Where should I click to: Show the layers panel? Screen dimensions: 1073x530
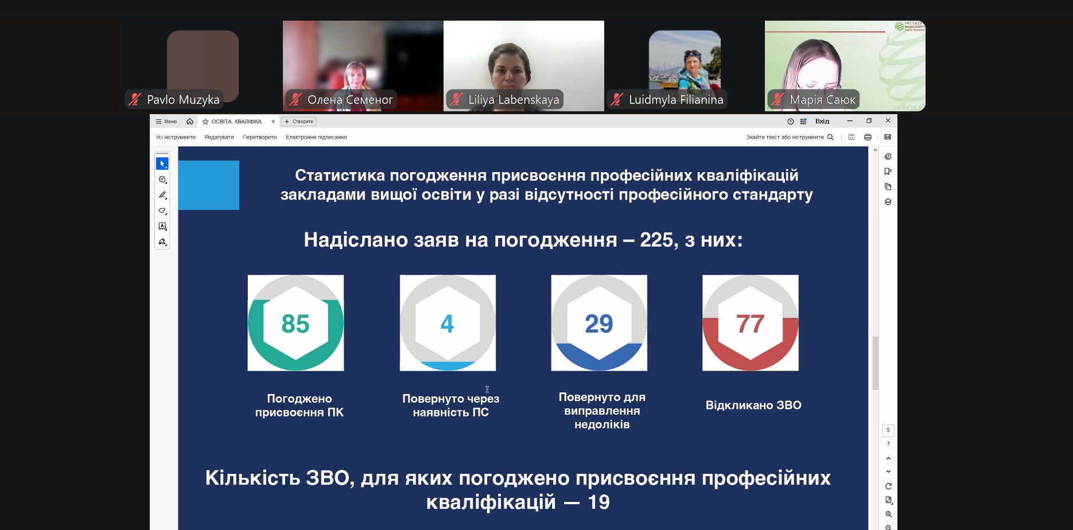(x=888, y=202)
